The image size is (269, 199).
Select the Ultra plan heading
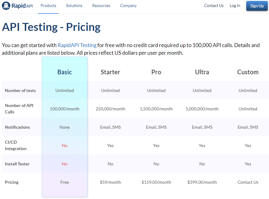[x=202, y=72]
